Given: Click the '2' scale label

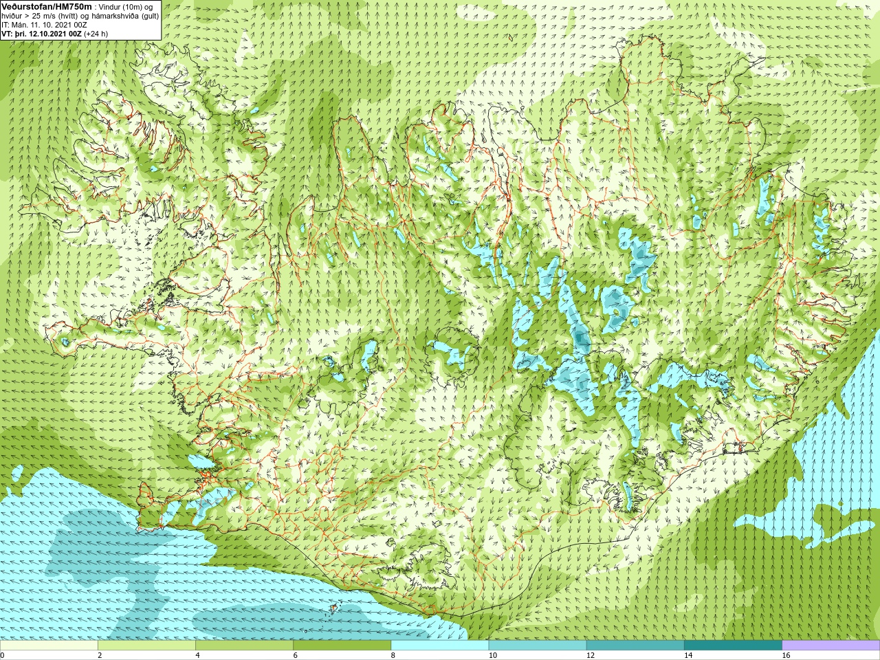Looking at the screenshot, I should tap(100, 655).
